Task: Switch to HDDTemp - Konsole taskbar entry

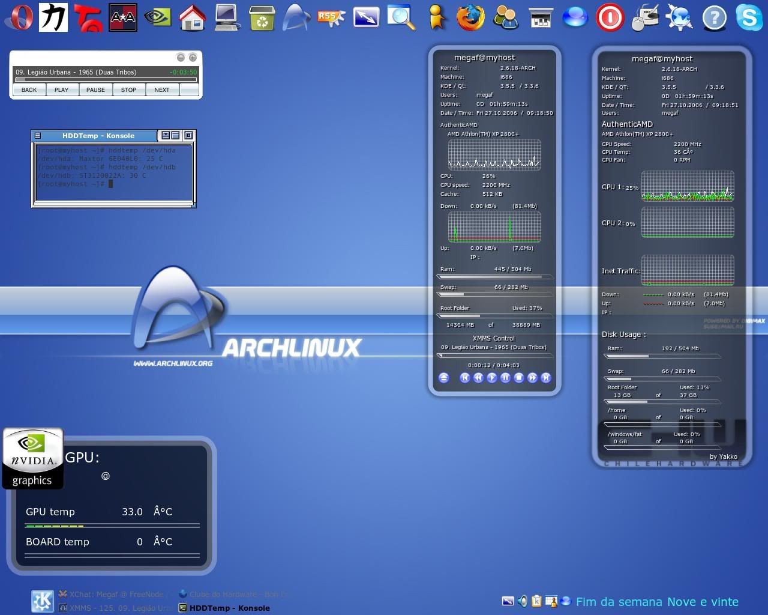Action: [x=224, y=608]
